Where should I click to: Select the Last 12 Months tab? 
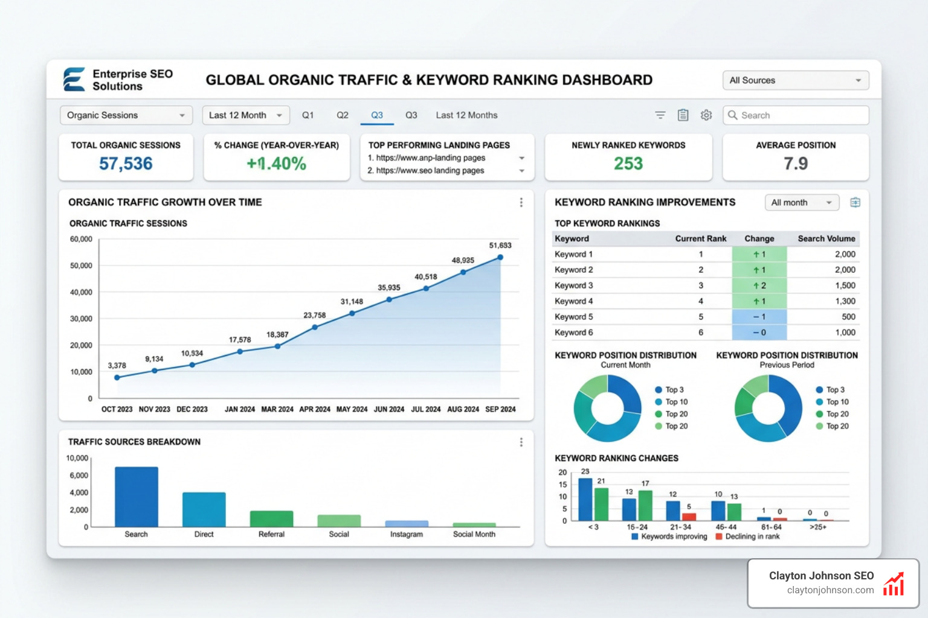click(466, 115)
